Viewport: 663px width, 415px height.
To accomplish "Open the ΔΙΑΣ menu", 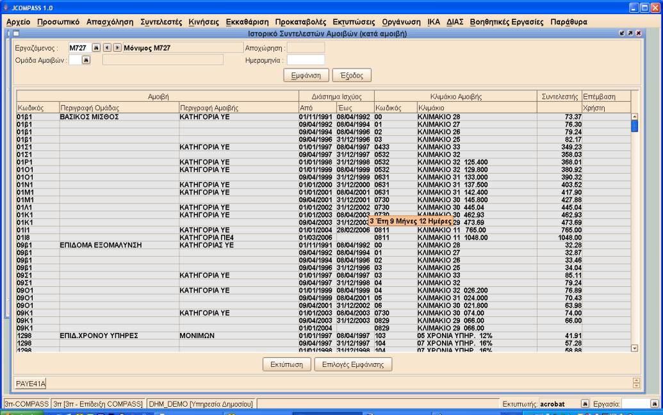I will [x=455, y=22].
